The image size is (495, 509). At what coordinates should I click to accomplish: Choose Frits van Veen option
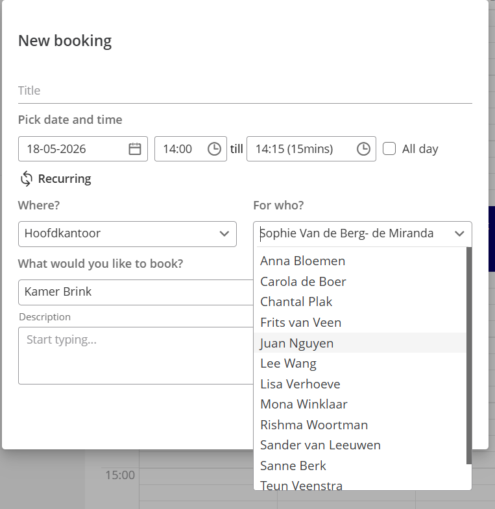click(x=360, y=322)
